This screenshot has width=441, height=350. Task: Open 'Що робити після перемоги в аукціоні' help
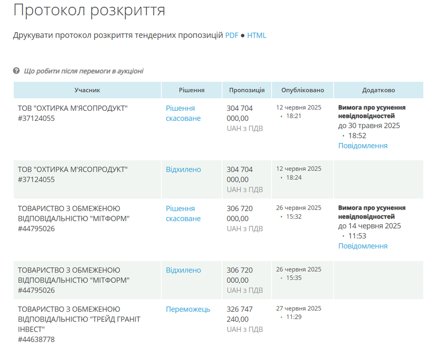click(83, 71)
